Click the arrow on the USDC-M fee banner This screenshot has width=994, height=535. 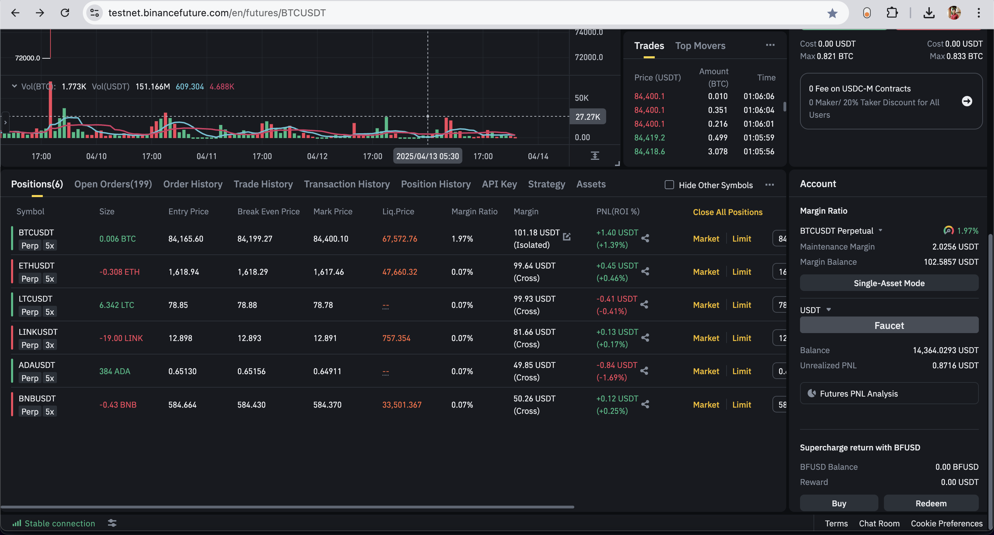(x=967, y=101)
